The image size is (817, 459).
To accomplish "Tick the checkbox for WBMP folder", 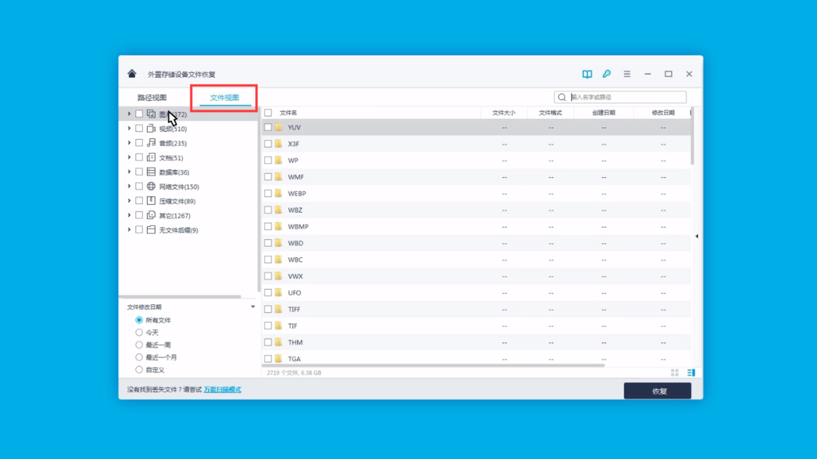I will coord(268,226).
